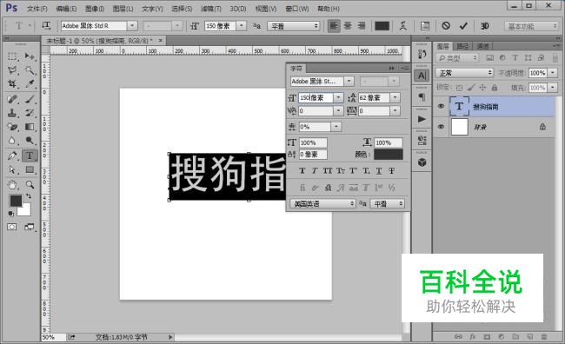The image size is (565, 344).
Task: Toggle Quick Mask mode icon
Action: [x=12, y=227]
